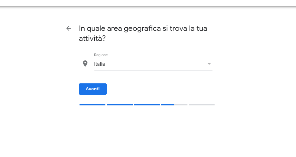The height and width of the screenshot is (157, 296).
Task: Click the second progress bar segment
Action: (120, 105)
